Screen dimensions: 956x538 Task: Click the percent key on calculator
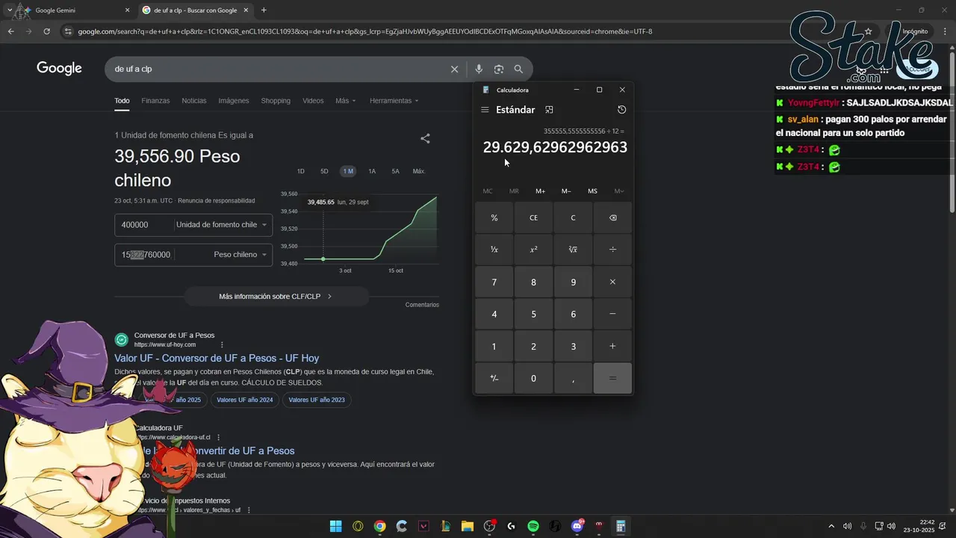coord(494,217)
